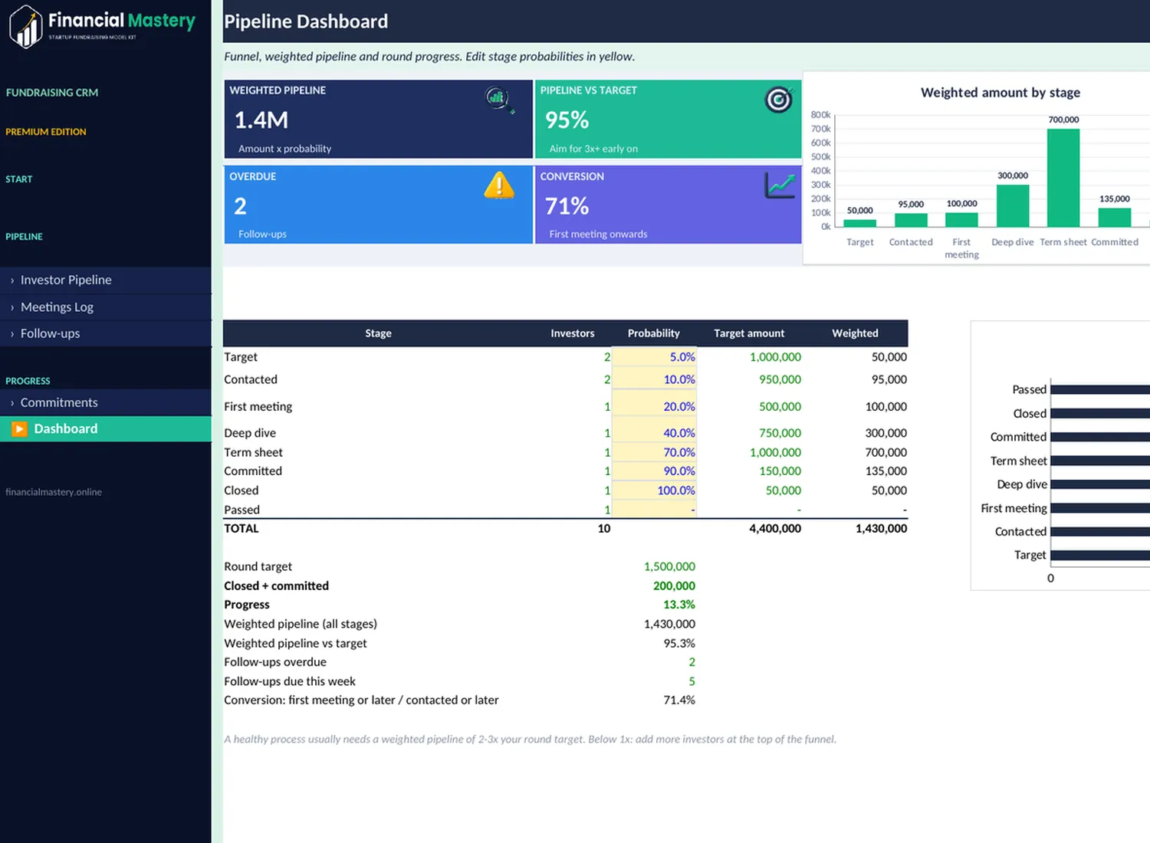1150x843 pixels.
Task: Click the Probability column header
Action: [x=654, y=333]
